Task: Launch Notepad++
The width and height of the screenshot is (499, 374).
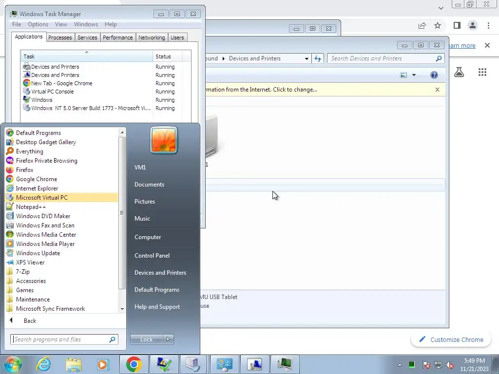Action: (x=31, y=206)
